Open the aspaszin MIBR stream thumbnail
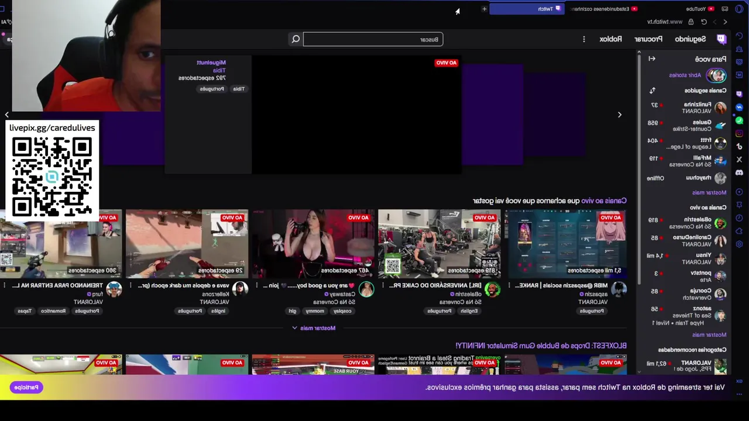 tap(566, 243)
